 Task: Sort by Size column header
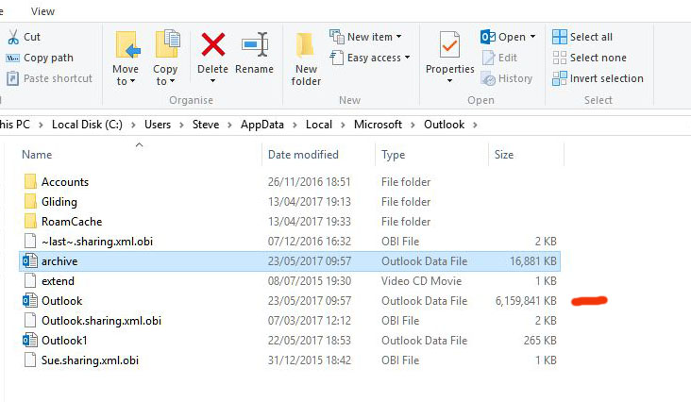coord(504,155)
